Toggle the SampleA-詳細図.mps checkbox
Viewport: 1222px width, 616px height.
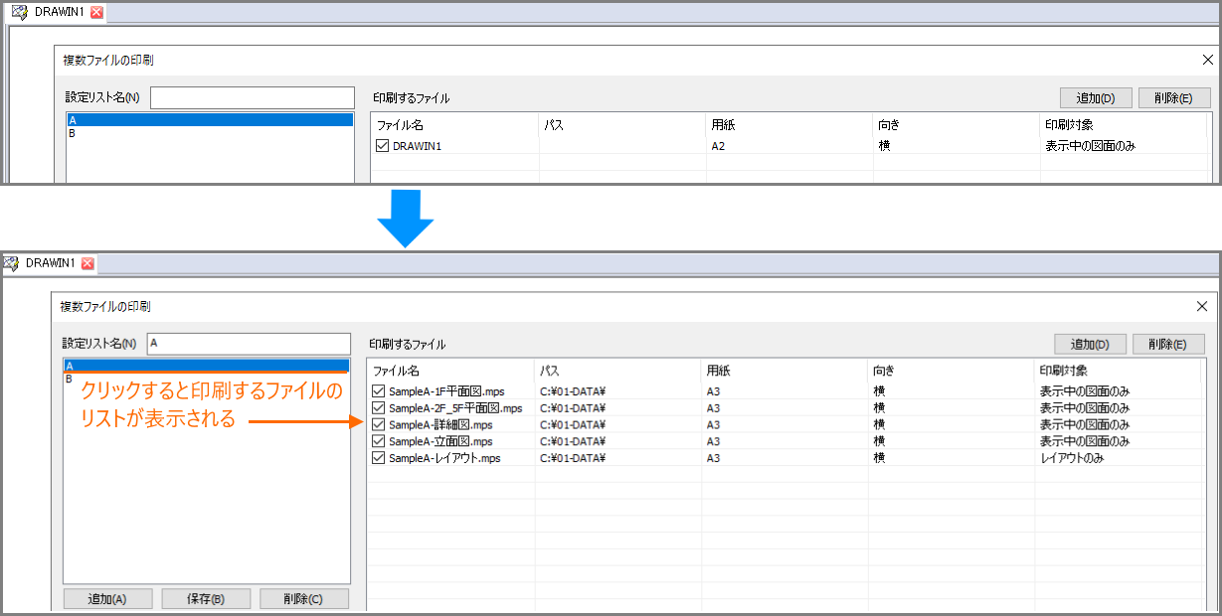(379, 425)
